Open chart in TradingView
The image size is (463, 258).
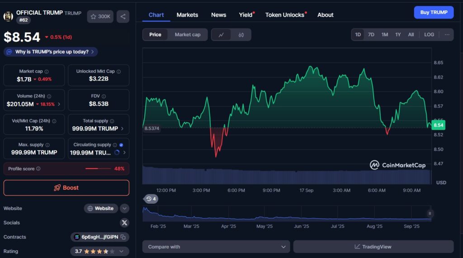(373, 247)
